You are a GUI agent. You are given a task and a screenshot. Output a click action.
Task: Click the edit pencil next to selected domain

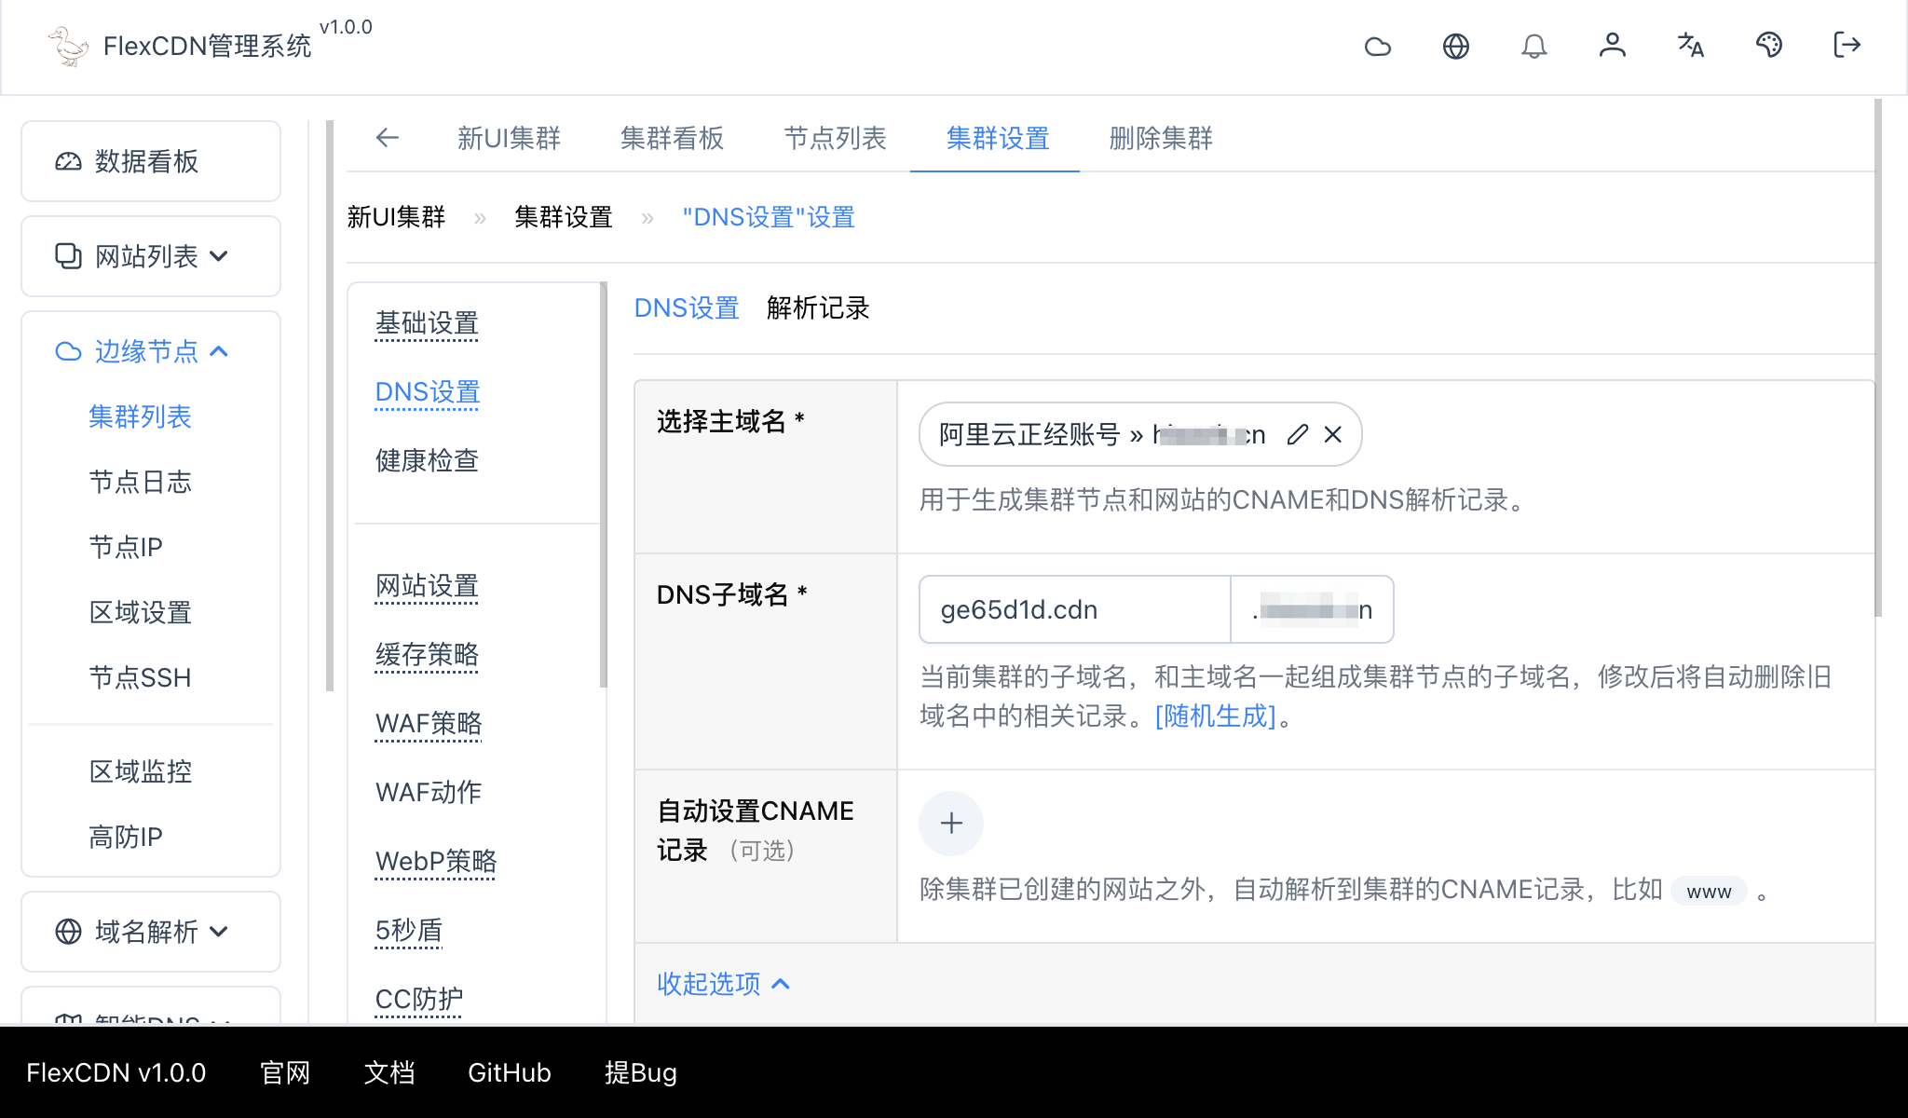(1297, 434)
